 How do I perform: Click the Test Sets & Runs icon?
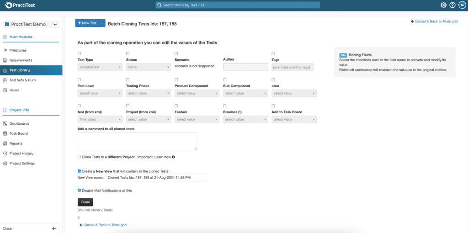(5, 80)
